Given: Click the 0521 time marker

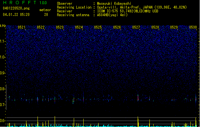Looking at the screenshot, I should coord(22,27).
